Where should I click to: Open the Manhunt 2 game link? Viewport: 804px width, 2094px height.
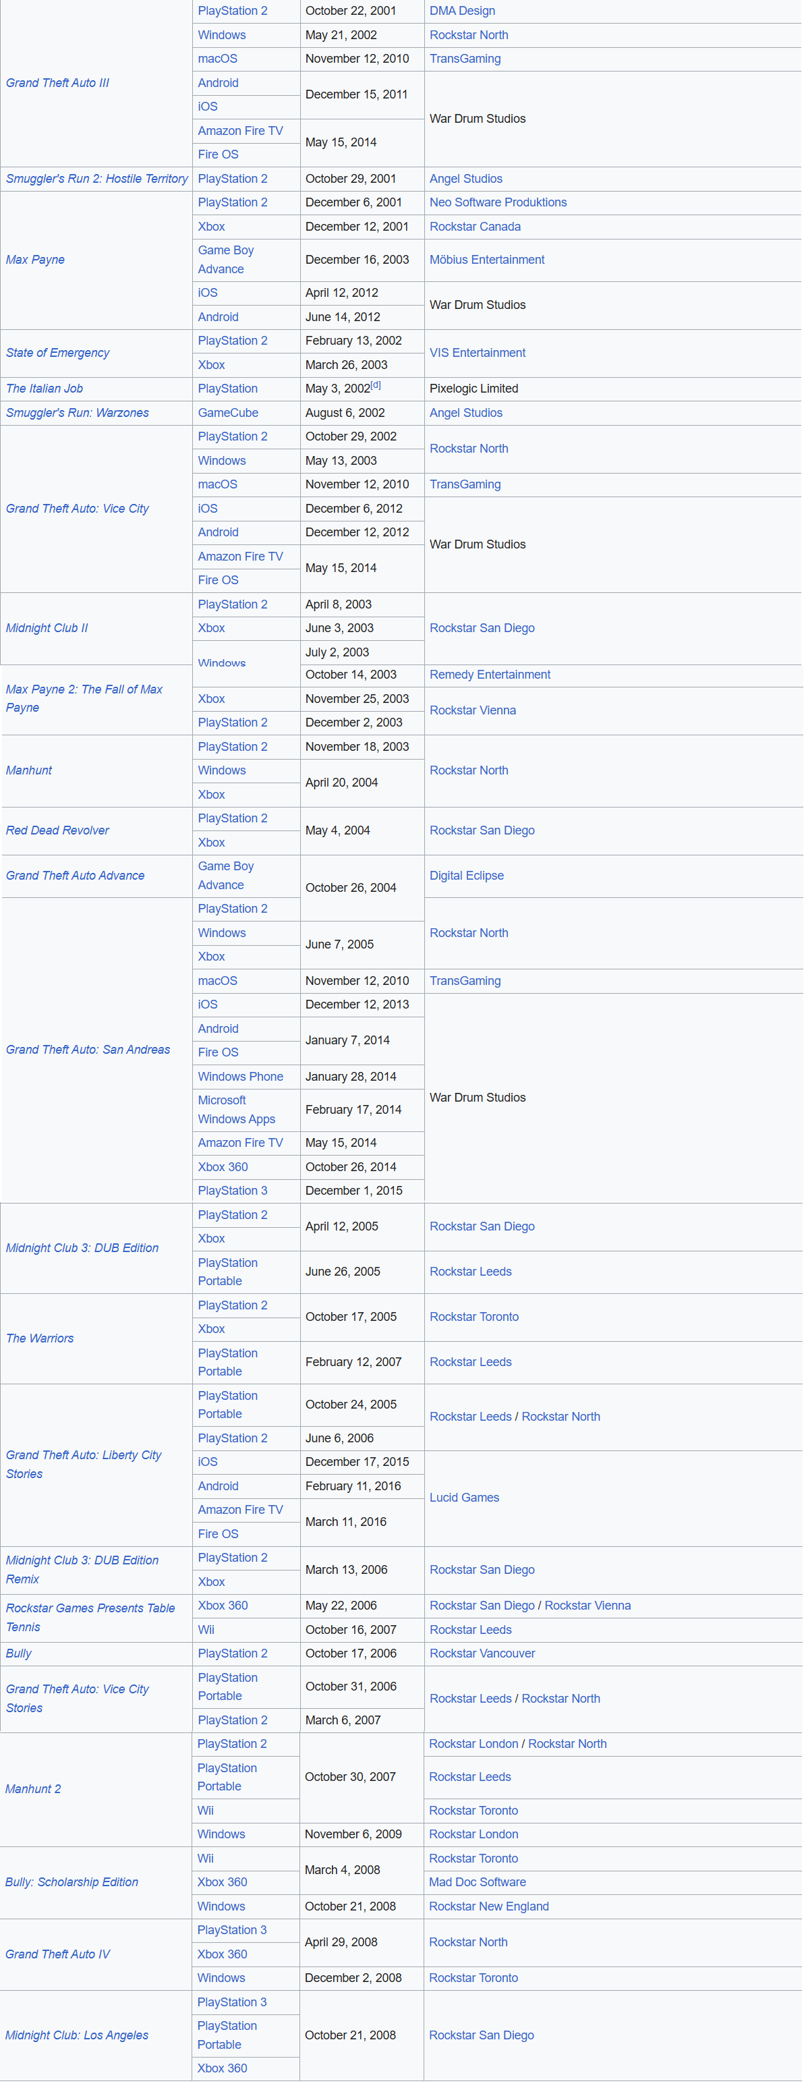point(32,1789)
